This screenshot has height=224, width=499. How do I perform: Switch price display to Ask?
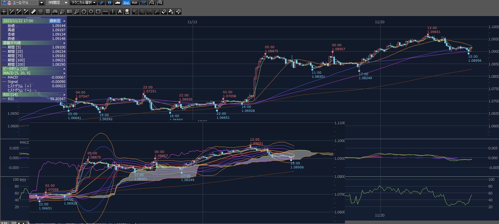134,3
